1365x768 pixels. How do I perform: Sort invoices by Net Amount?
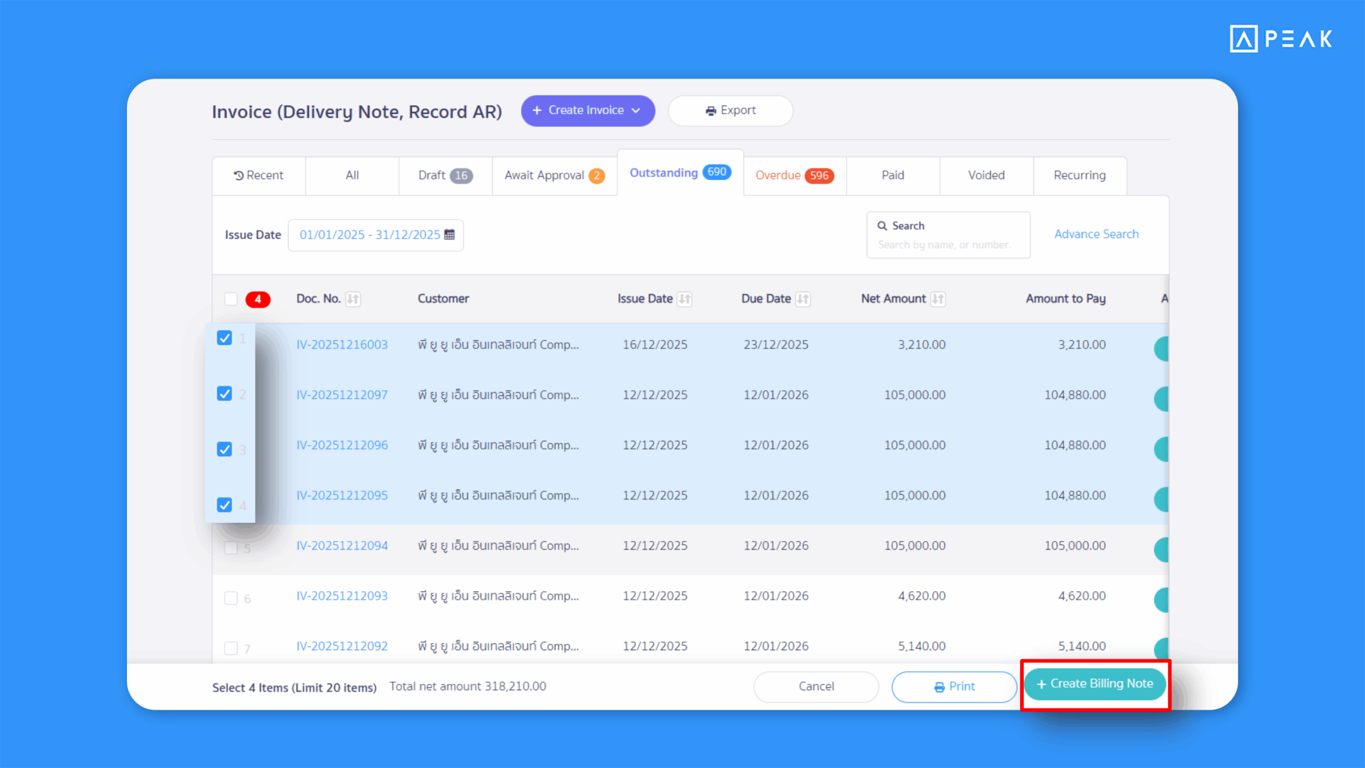940,299
